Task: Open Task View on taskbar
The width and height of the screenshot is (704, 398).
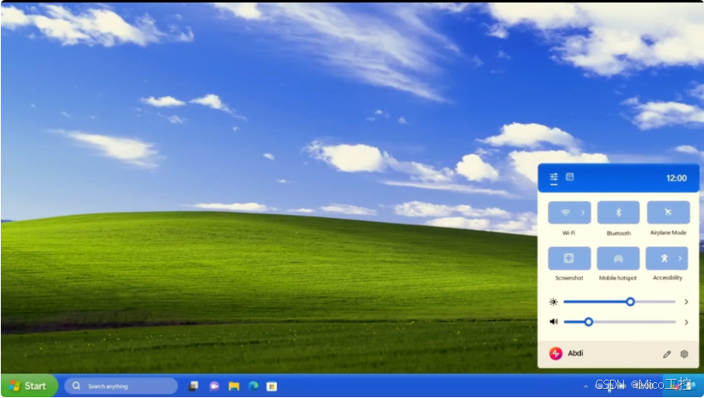Action: pyautogui.click(x=194, y=386)
